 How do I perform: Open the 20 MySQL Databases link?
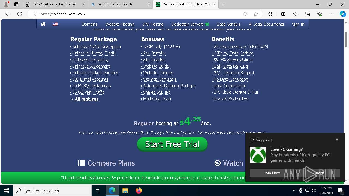click(91, 86)
